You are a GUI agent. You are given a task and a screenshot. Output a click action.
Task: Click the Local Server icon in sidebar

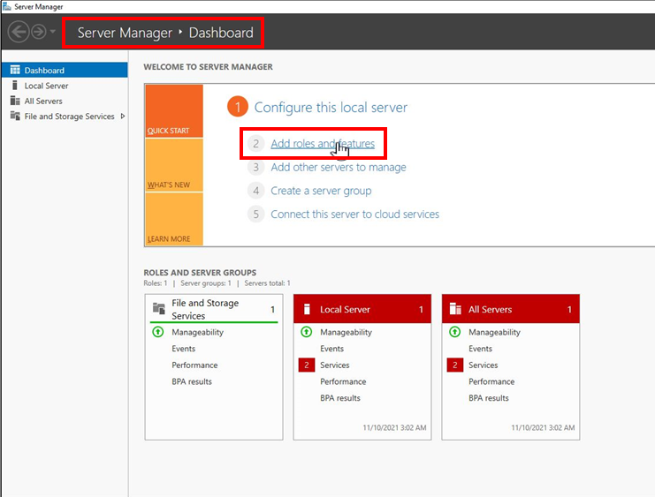click(x=15, y=85)
